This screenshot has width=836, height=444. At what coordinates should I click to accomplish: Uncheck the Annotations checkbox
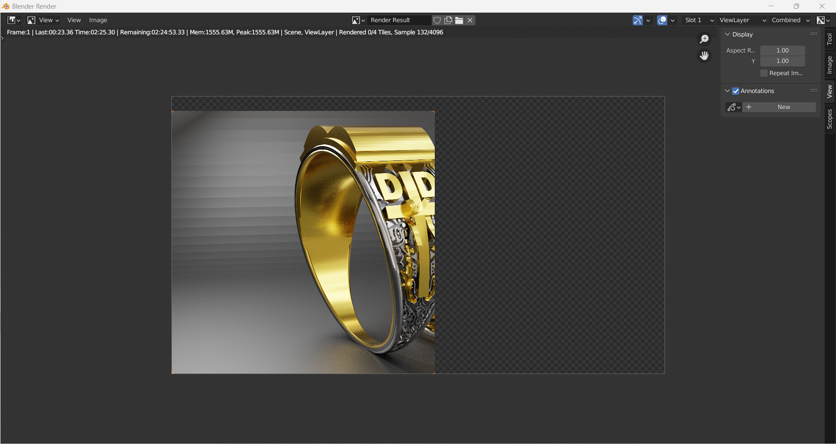pyautogui.click(x=736, y=91)
